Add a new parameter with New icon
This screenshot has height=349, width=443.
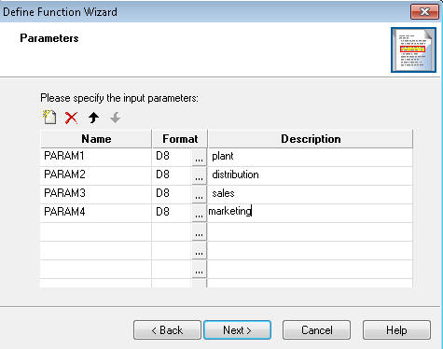[x=49, y=118]
